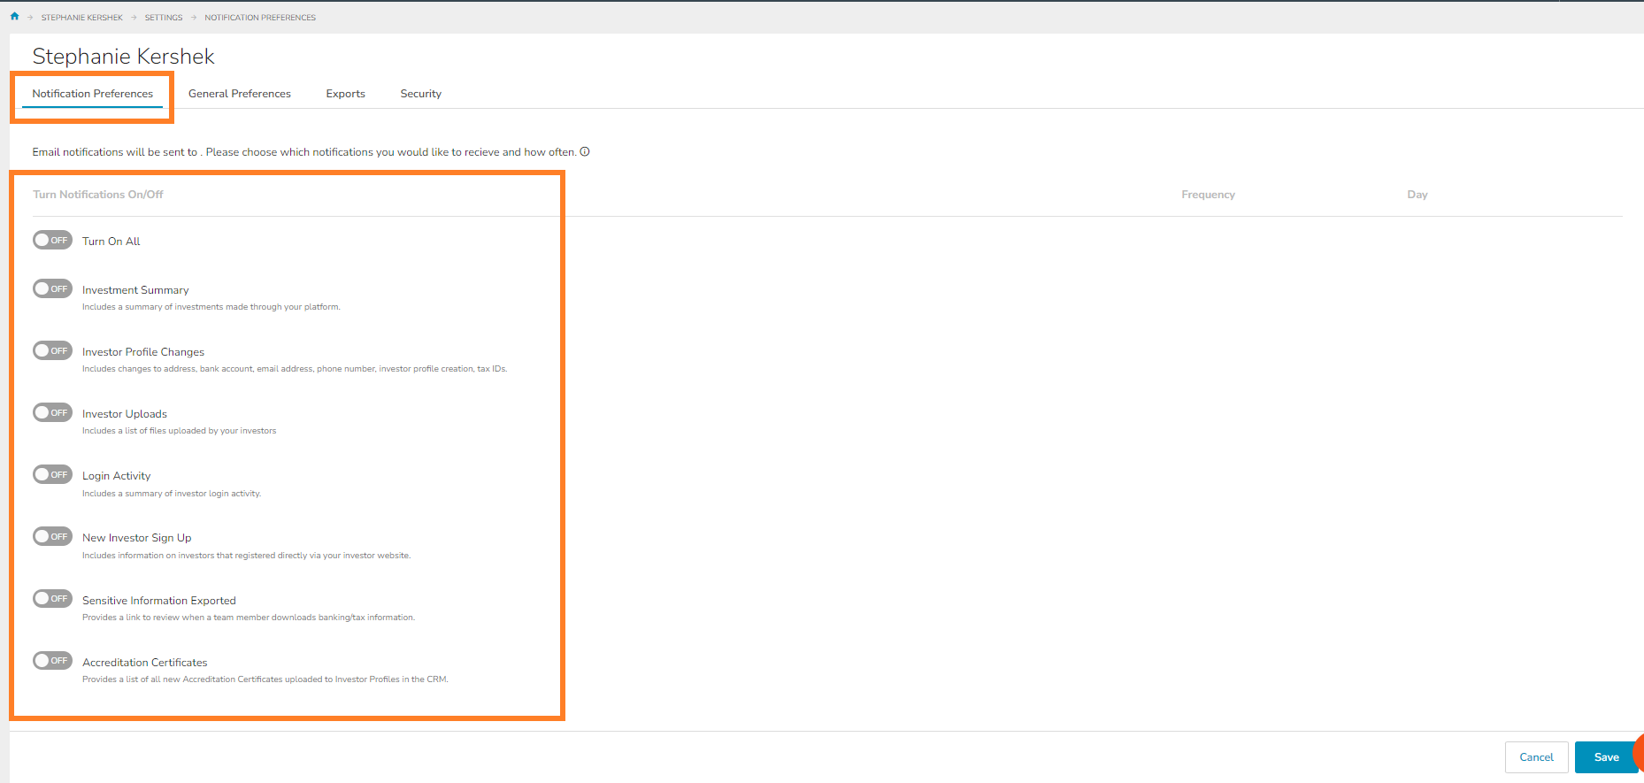This screenshot has width=1644, height=783.
Task: Click the info icon after the email notice
Action: tap(585, 151)
